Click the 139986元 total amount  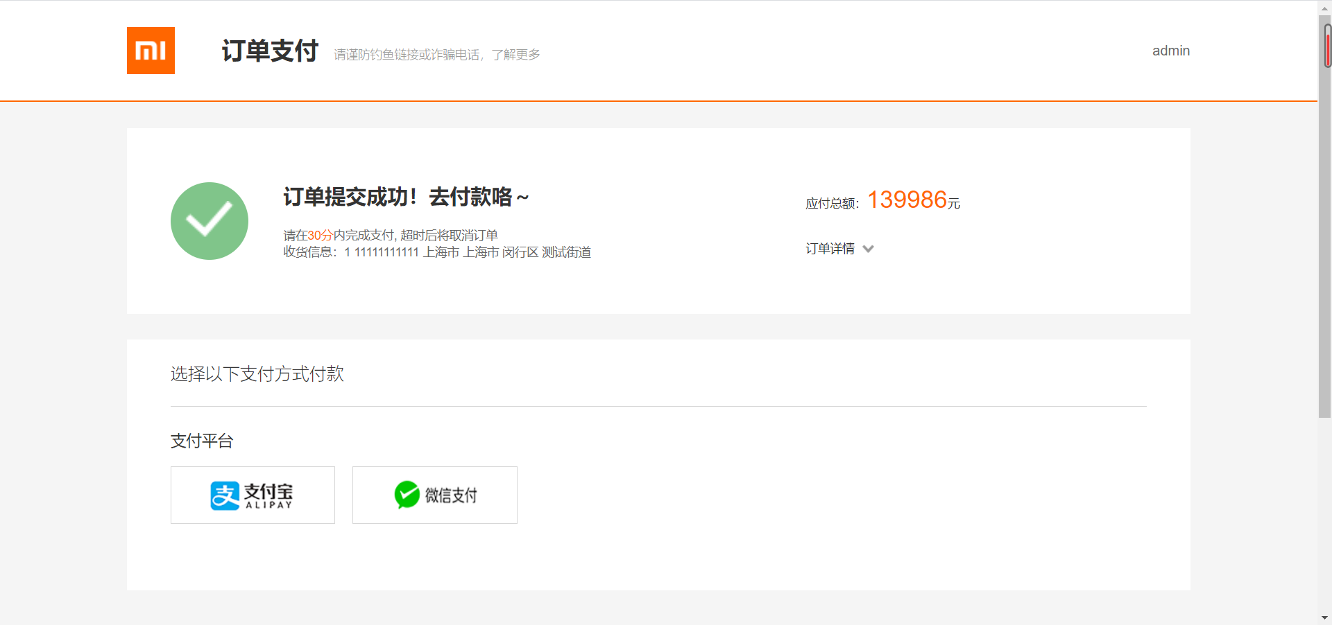914,200
